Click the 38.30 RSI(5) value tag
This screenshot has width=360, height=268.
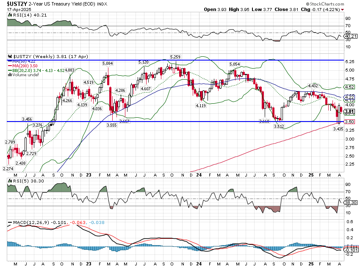coord(350,203)
